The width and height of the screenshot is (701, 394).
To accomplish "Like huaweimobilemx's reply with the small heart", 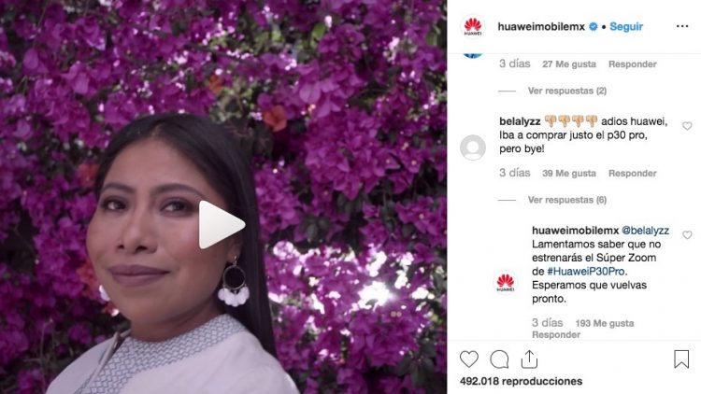I will [687, 235].
